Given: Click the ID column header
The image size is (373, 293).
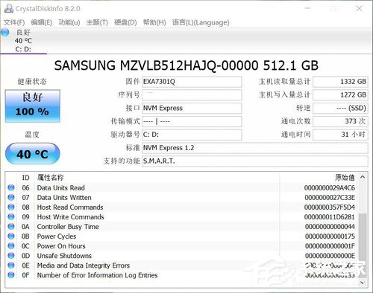Looking at the screenshot, I should (x=25, y=178).
